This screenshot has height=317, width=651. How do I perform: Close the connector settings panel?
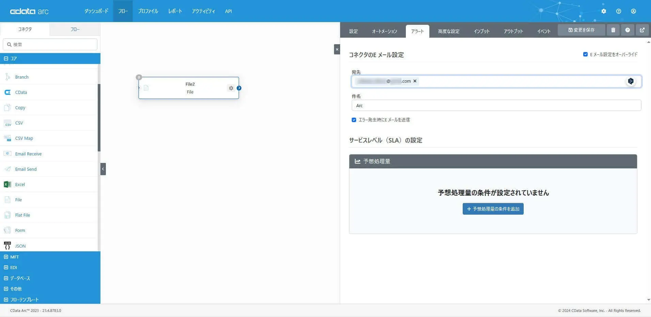[337, 49]
